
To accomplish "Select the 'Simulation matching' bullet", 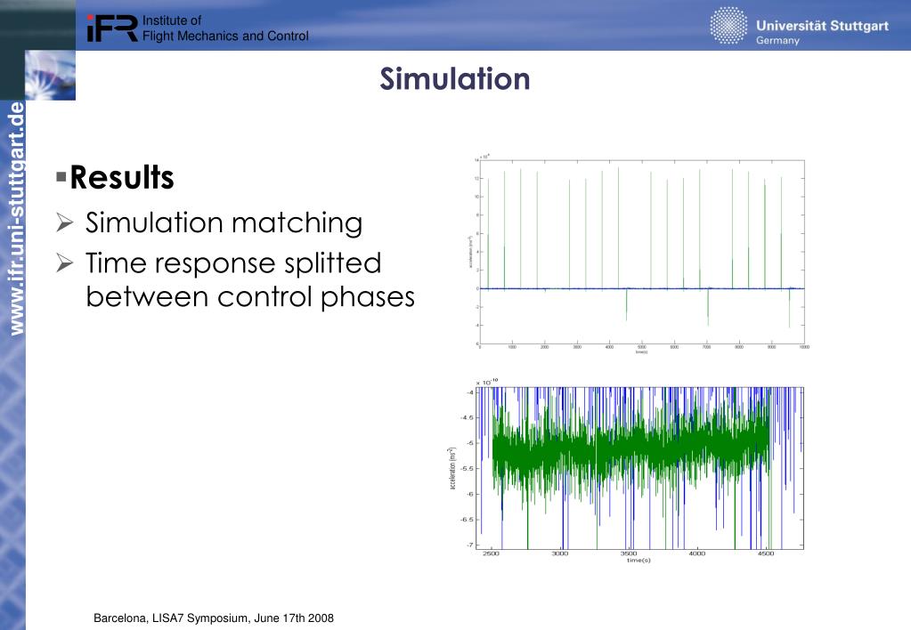I will [x=224, y=223].
